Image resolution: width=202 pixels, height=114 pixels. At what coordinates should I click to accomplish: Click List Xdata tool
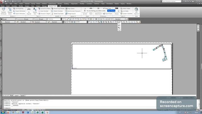[124, 11]
